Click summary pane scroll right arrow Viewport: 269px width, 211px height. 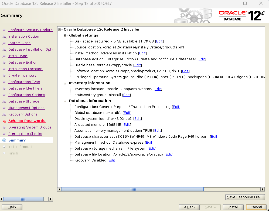(263, 189)
